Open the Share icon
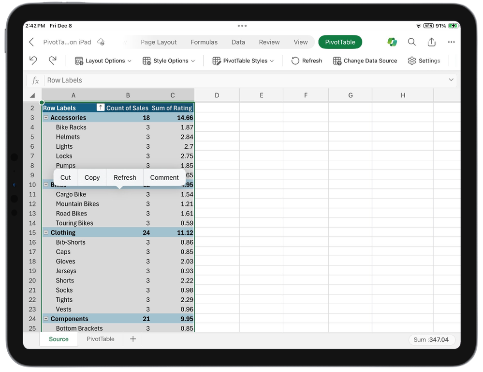The image size is (483, 372). click(432, 42)
